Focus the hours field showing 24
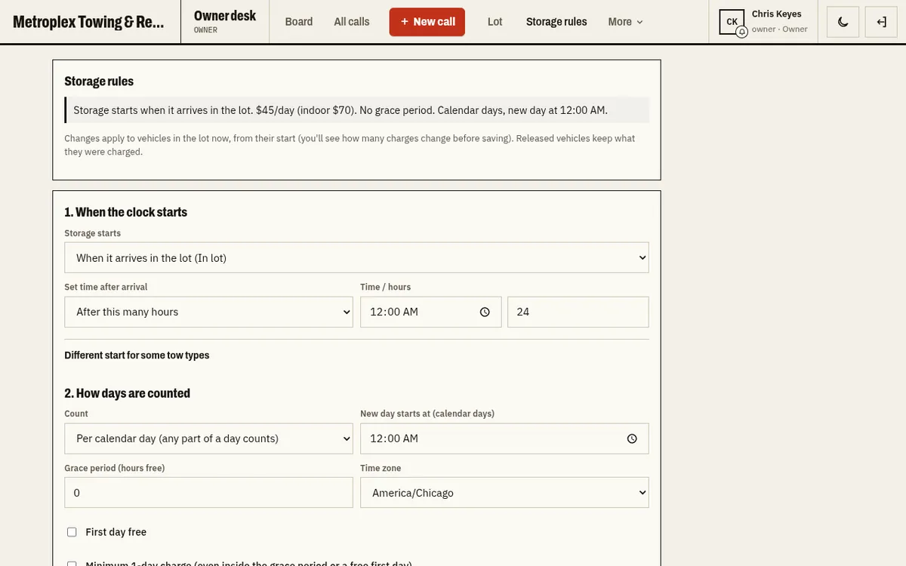Screen dimensions: 906x566 578,312
